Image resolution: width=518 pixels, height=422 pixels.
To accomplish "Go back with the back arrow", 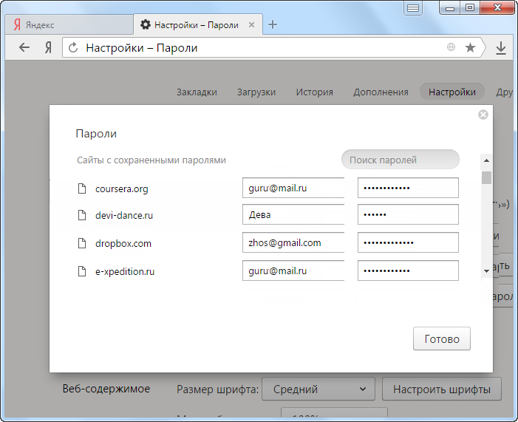I will pos(24,47).
